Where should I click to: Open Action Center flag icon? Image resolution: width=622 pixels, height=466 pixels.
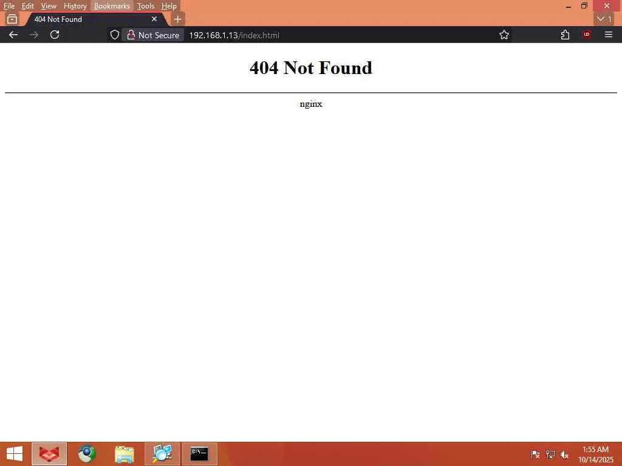(535, 454)
